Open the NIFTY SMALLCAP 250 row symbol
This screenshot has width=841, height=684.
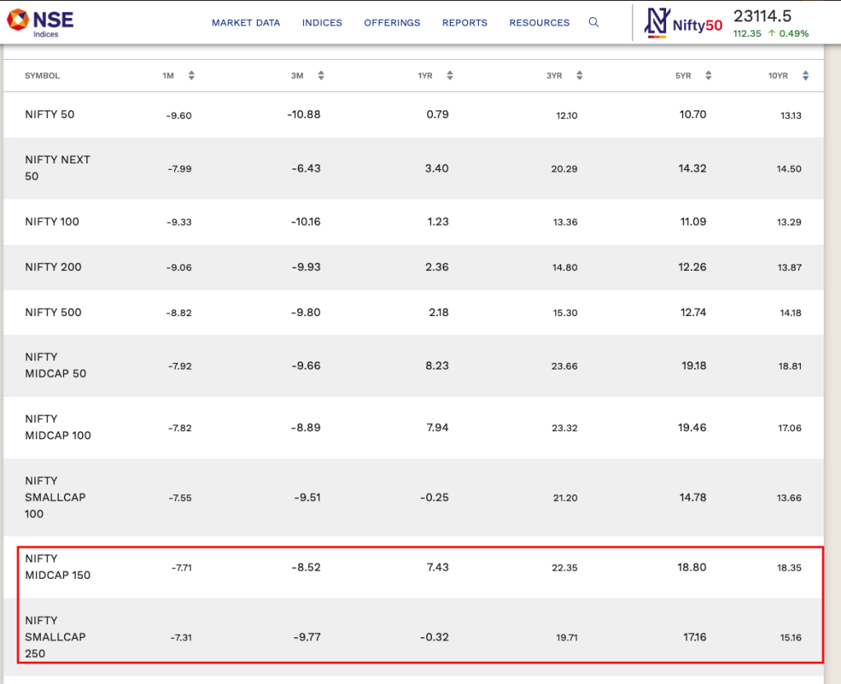coord(55,636)
